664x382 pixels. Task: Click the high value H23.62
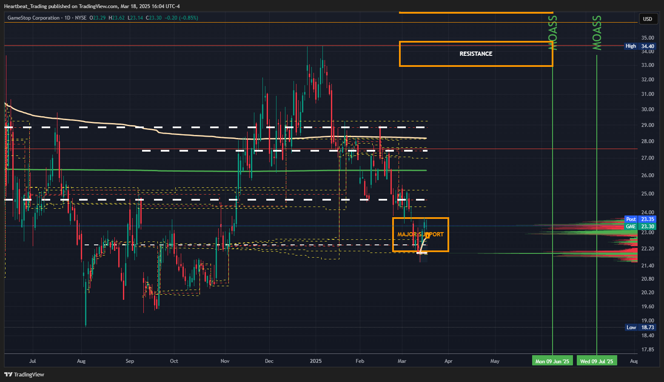tap(117, 18)
